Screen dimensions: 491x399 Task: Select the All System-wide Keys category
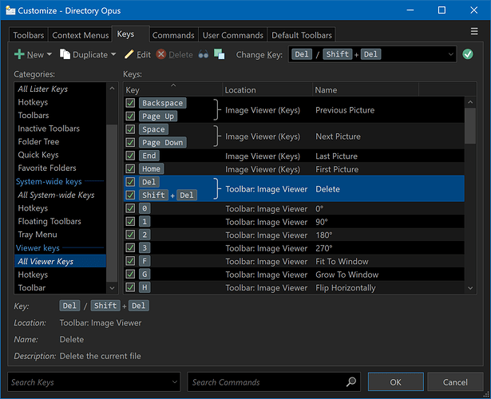point(60,195)
